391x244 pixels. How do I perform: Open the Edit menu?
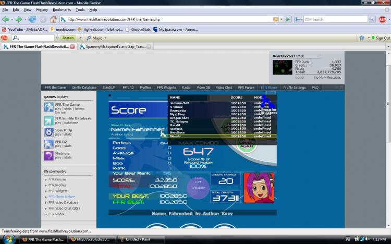click(x=16, y=10)
